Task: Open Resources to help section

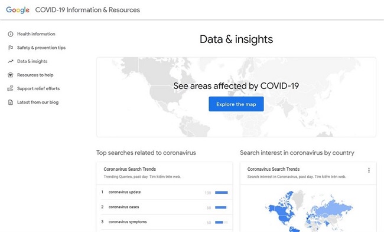Action: tap(35, 75)
